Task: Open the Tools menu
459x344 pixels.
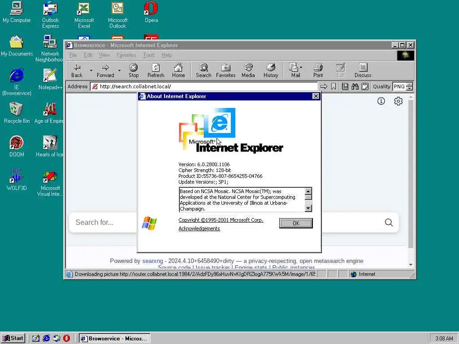Action: [149, 55]
